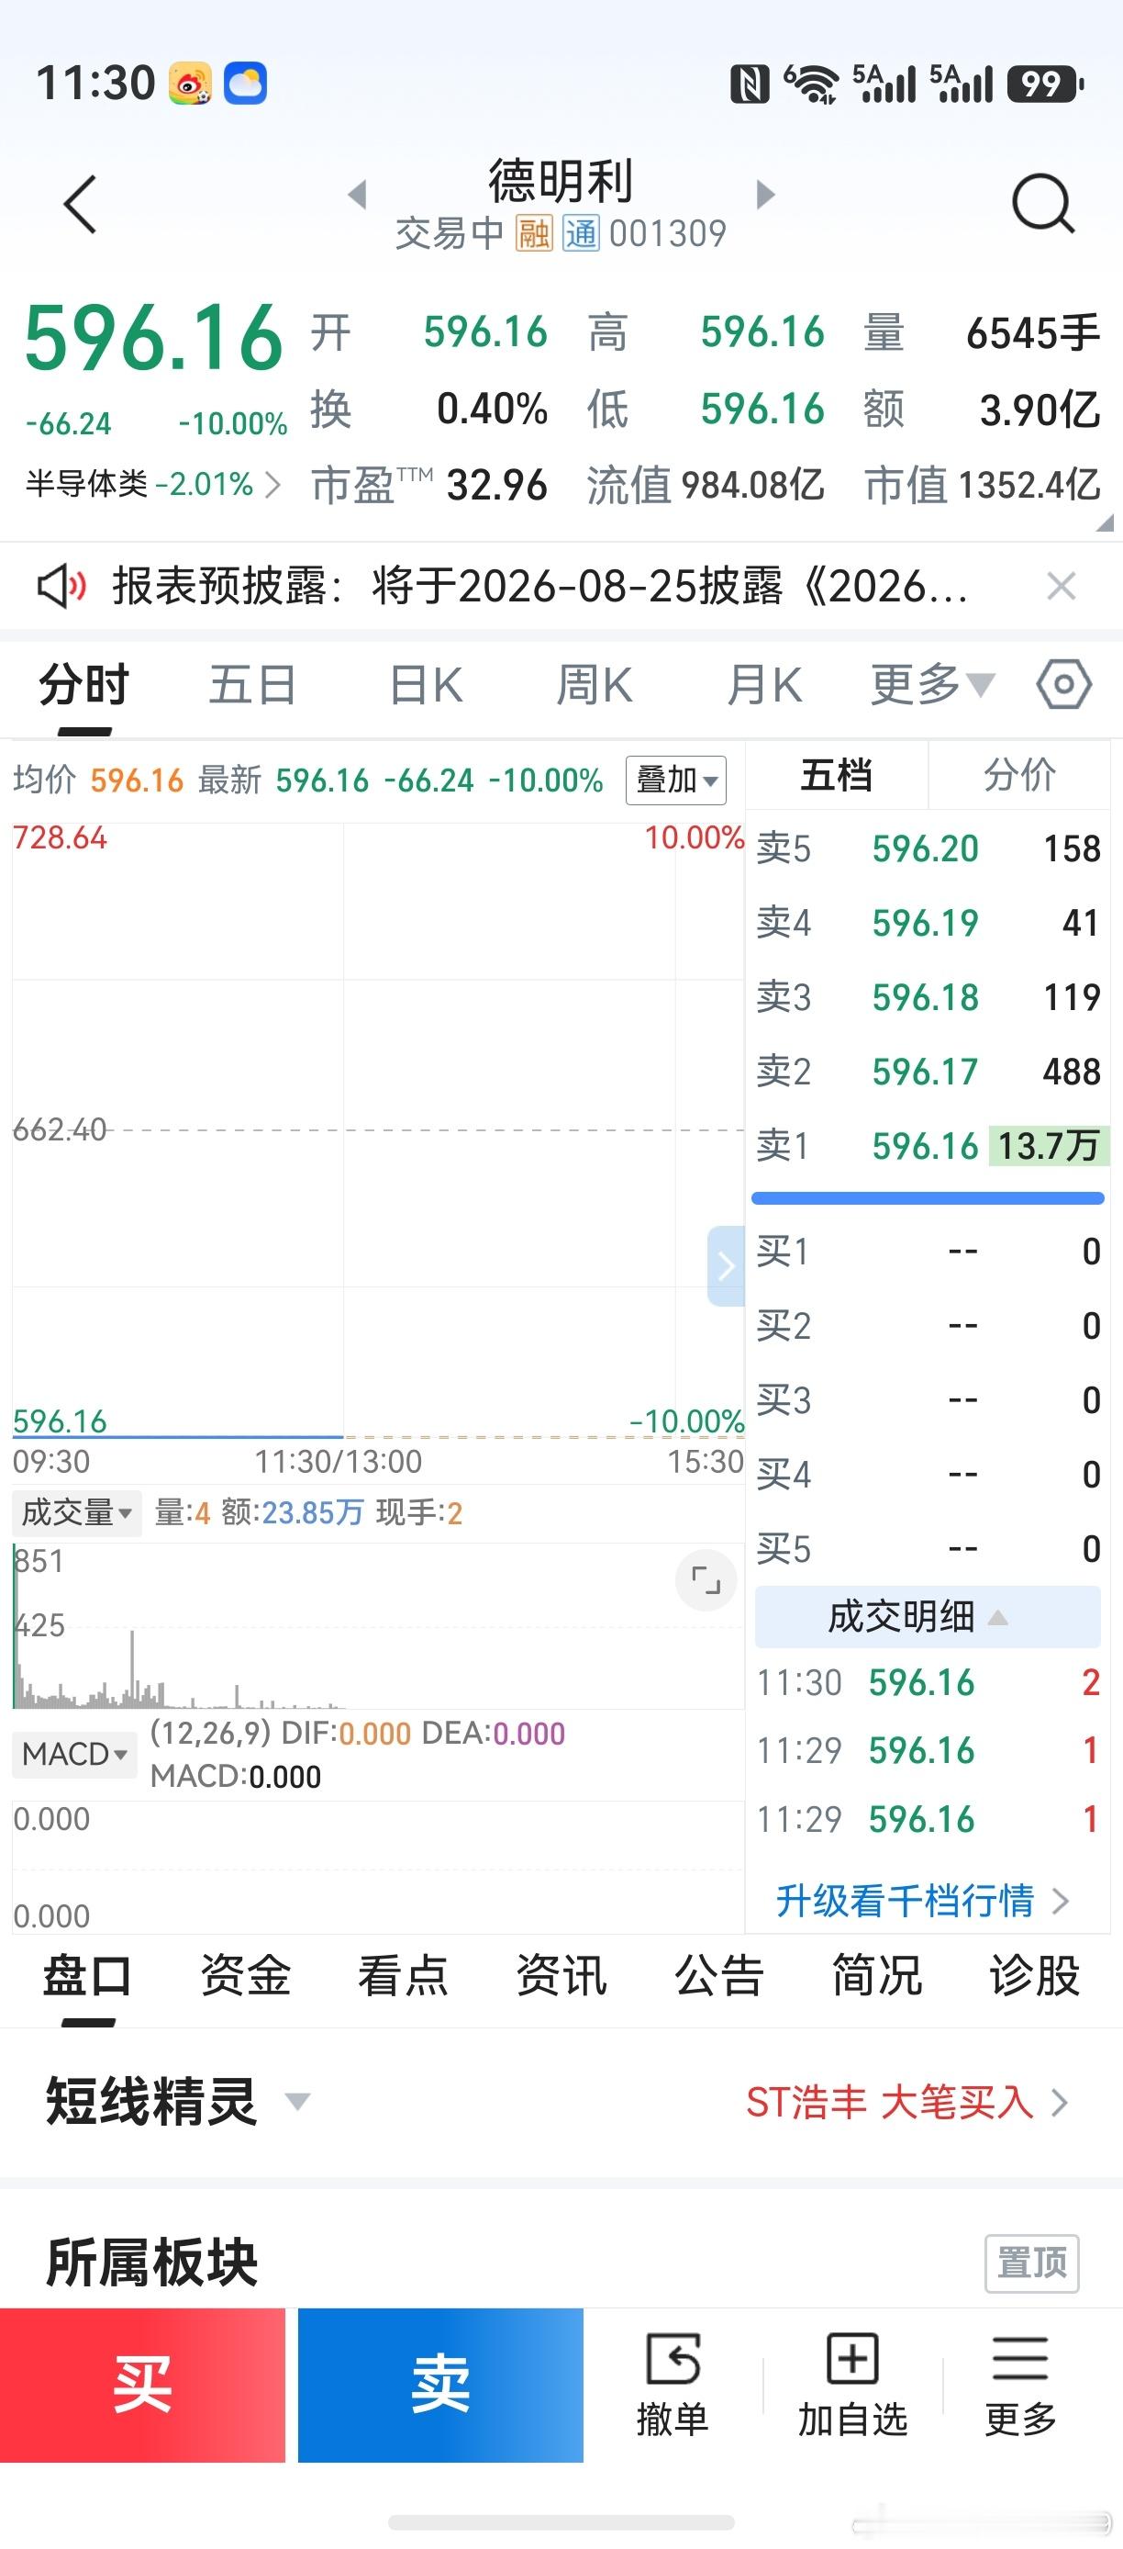Tap the 报表预披露 announcement text
This screenshot has width=1123, height=2549.
click(539, 586)
